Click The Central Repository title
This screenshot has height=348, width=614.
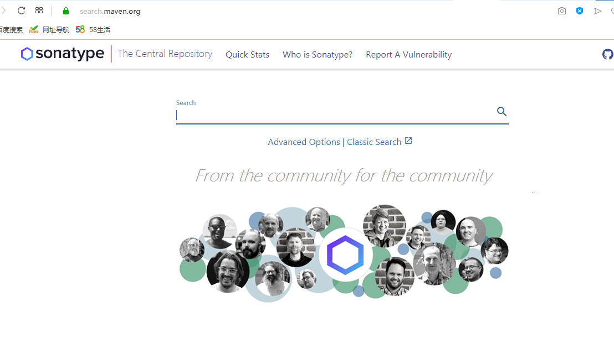click(x=165, y=54)
